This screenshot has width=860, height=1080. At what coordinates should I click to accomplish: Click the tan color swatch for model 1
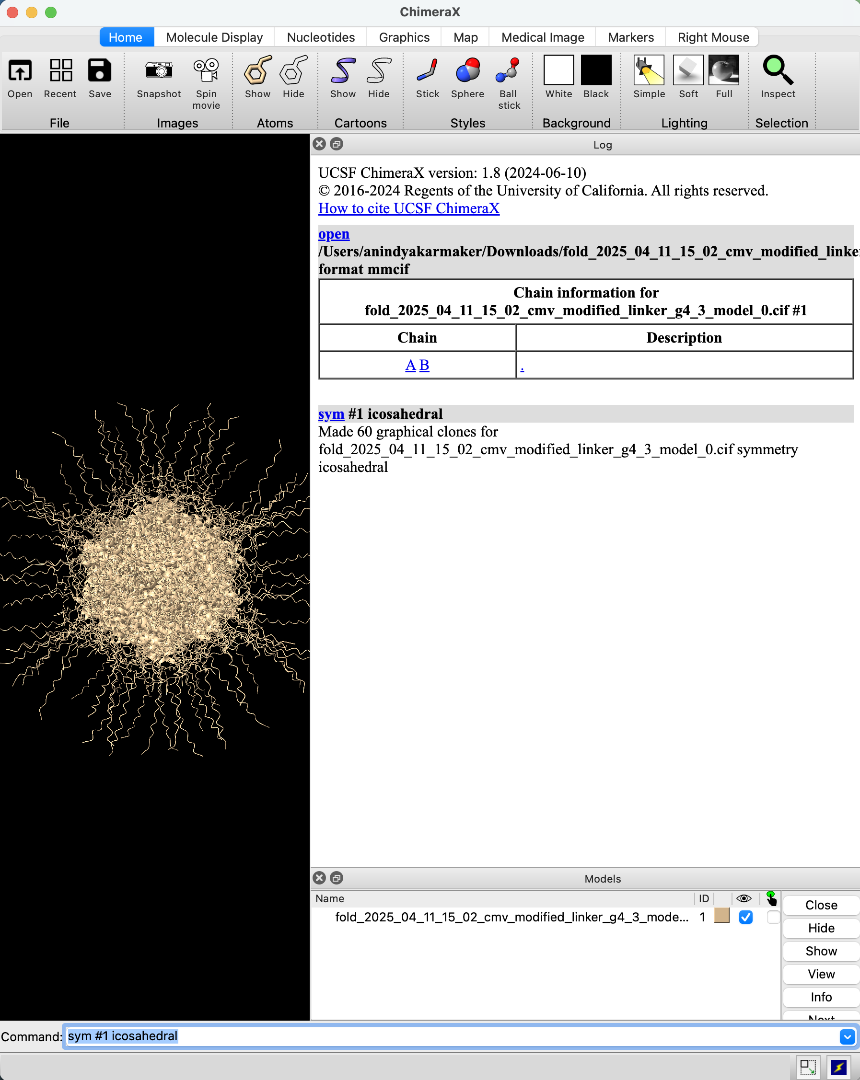[x=721, y=916]
